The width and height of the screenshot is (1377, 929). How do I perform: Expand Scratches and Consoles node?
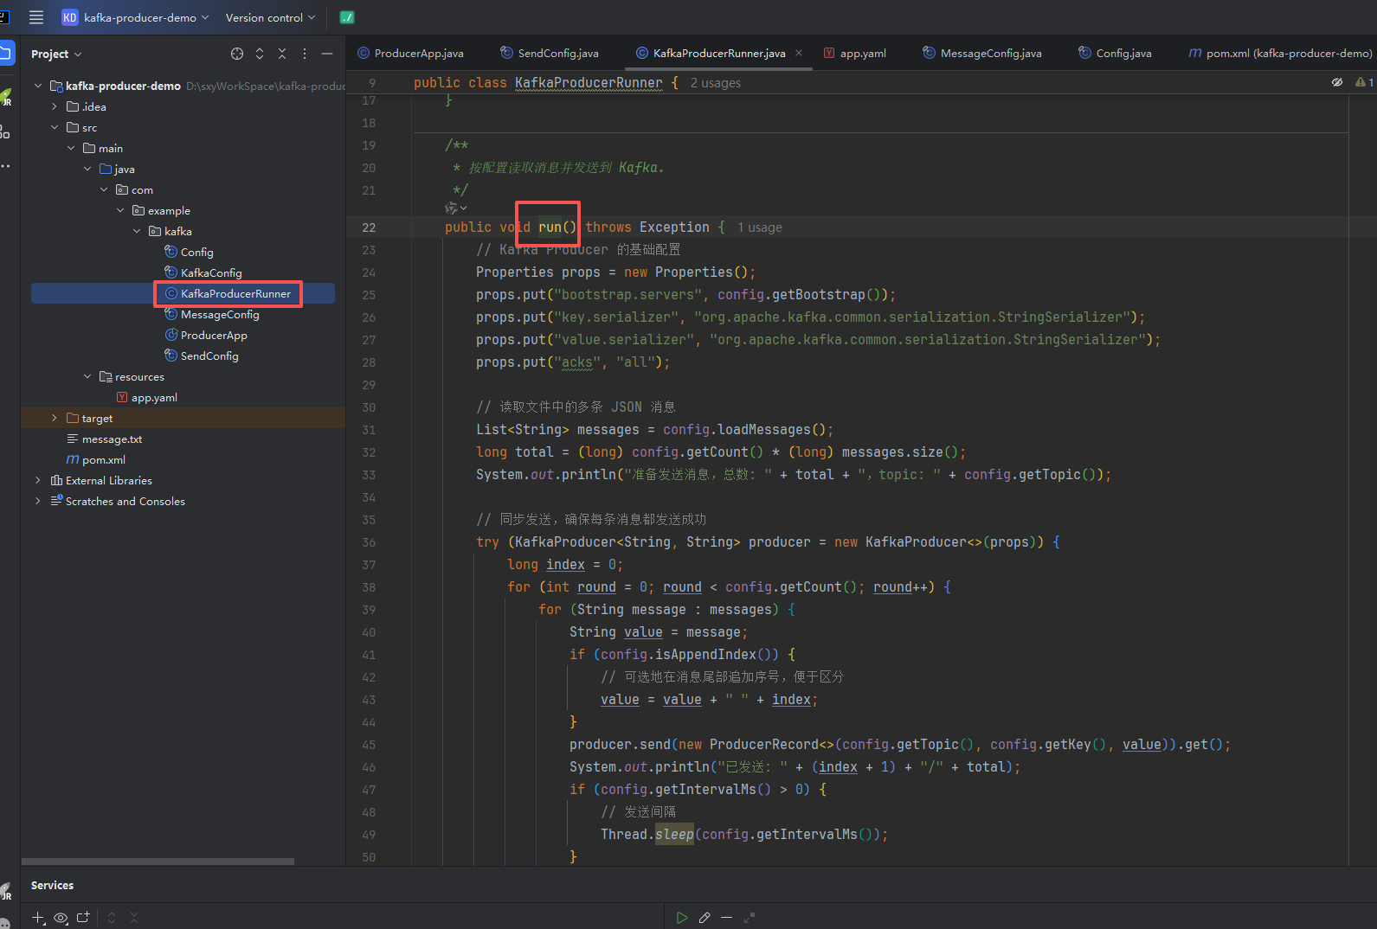[38, 501]
